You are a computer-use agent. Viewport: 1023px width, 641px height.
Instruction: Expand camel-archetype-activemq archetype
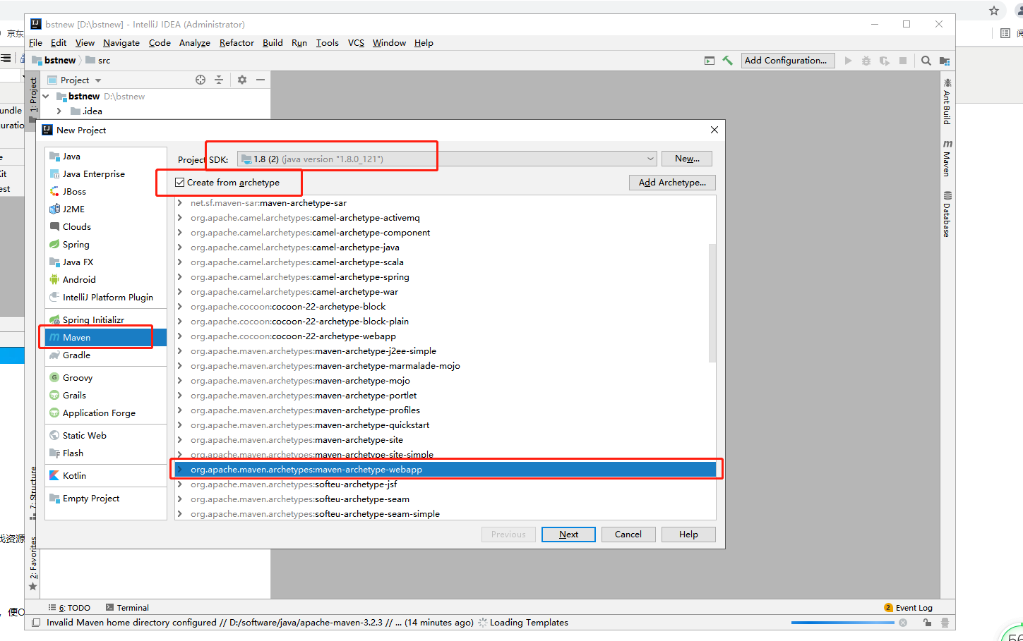[x=180, y=218]
